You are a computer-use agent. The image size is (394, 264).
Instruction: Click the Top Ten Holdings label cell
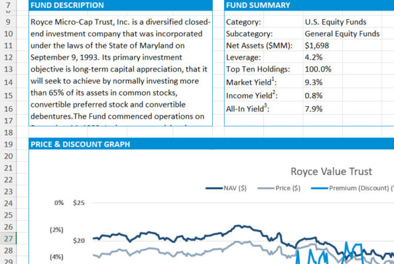(x=257, y=69)
